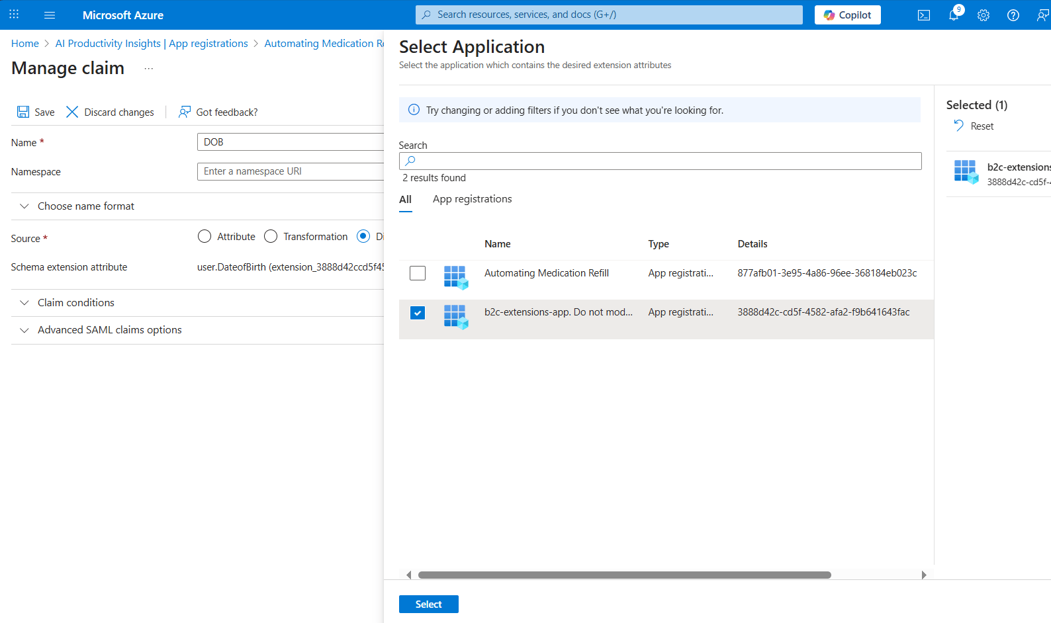Choose the Transformation source radio button

click(271, 236)
